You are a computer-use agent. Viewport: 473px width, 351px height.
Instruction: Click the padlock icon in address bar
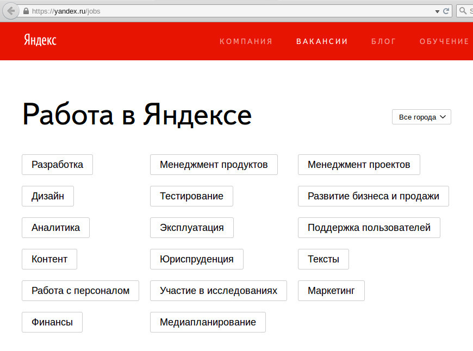pos(26,11)
